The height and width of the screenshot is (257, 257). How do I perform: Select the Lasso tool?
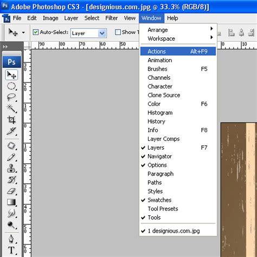click(11, 97)
